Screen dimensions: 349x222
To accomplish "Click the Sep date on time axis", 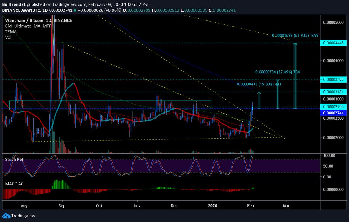I will (62, 206).
